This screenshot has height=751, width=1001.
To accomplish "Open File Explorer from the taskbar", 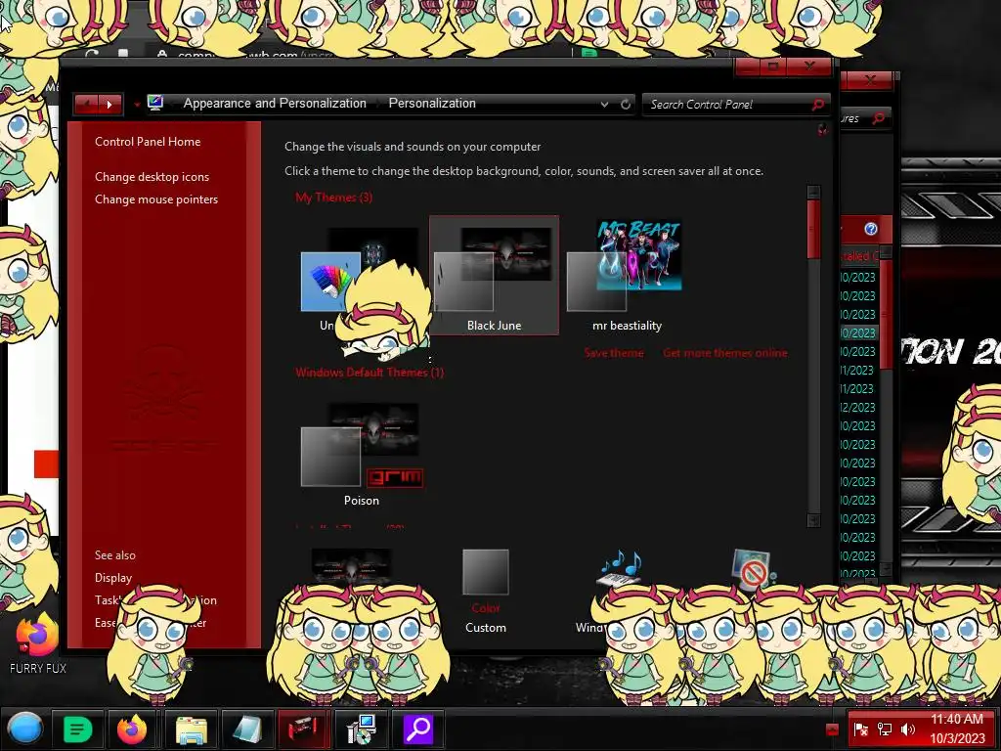I will (x=192, y=729).
